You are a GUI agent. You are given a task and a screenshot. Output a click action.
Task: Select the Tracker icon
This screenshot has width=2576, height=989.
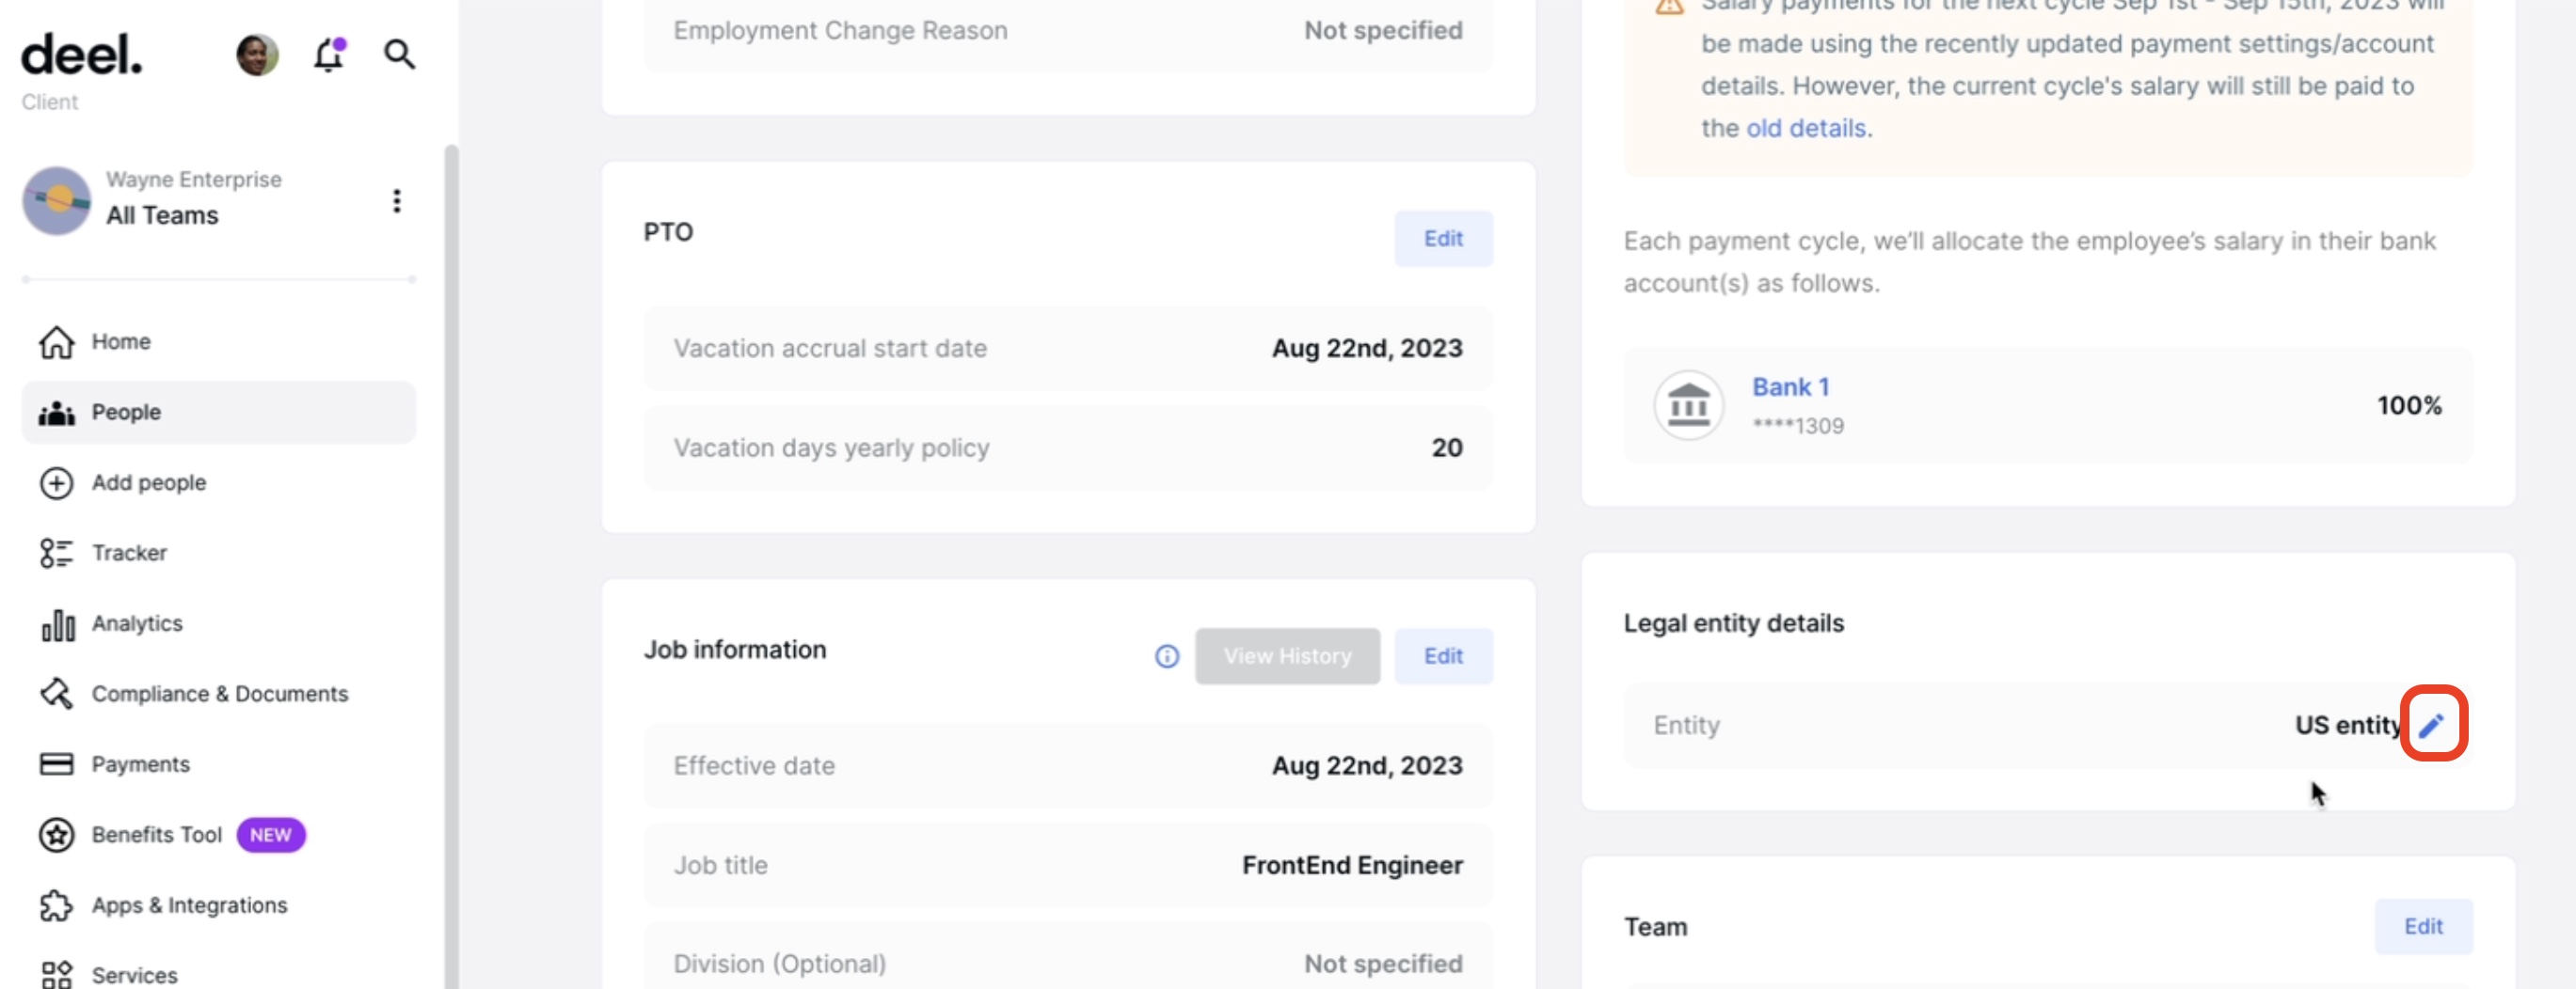56,553
